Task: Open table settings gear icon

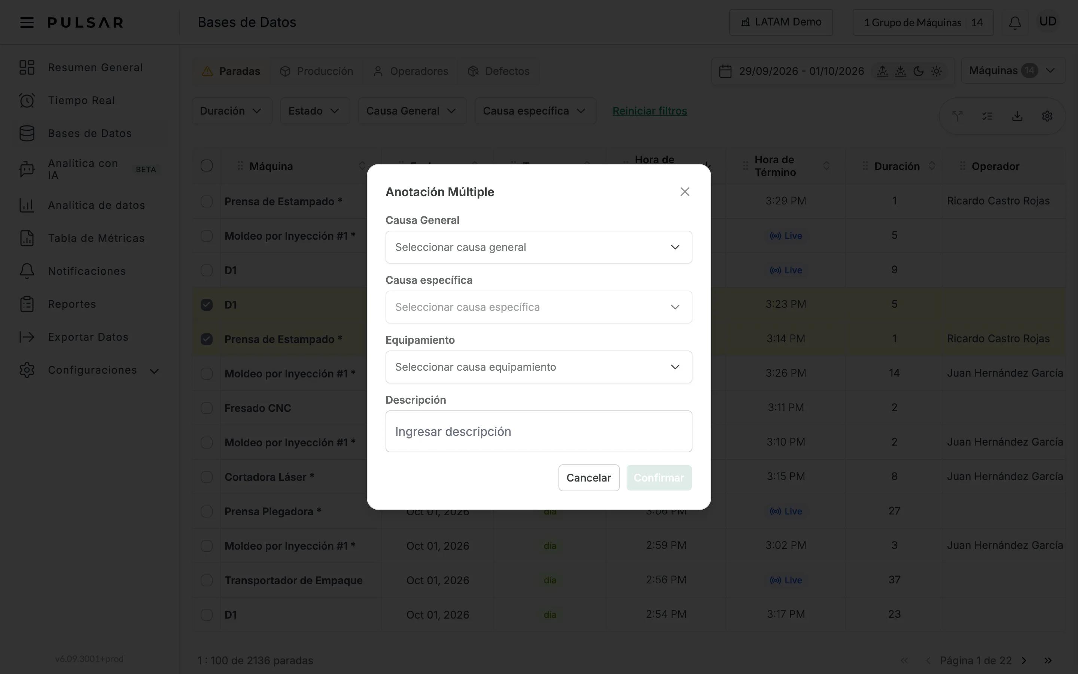Action: [1047, 116]
